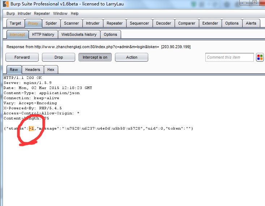Click the Date header line
The width and height of the screenshot is (265, 206).
[x=48, y=88]
